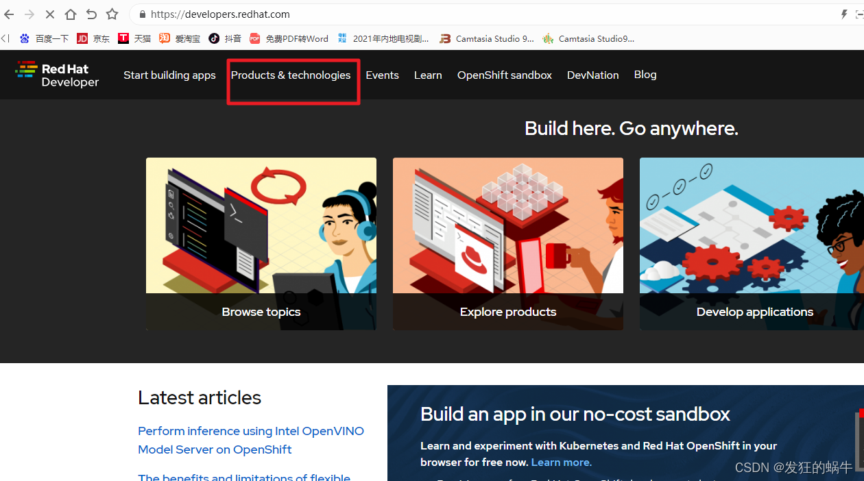The image size is (864, 481).
Task: Click Build here. Go anywhere. heading
Action: point(631,128)
